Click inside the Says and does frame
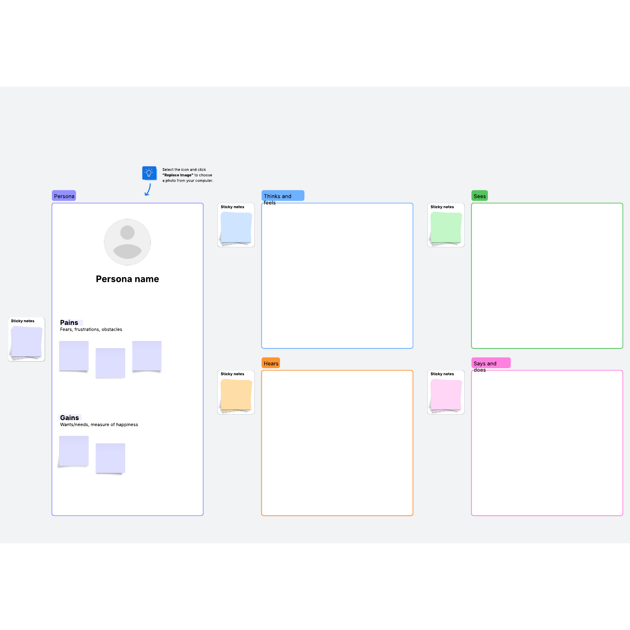The height and width of the screenshot is (630, 630). click(547, 443)
